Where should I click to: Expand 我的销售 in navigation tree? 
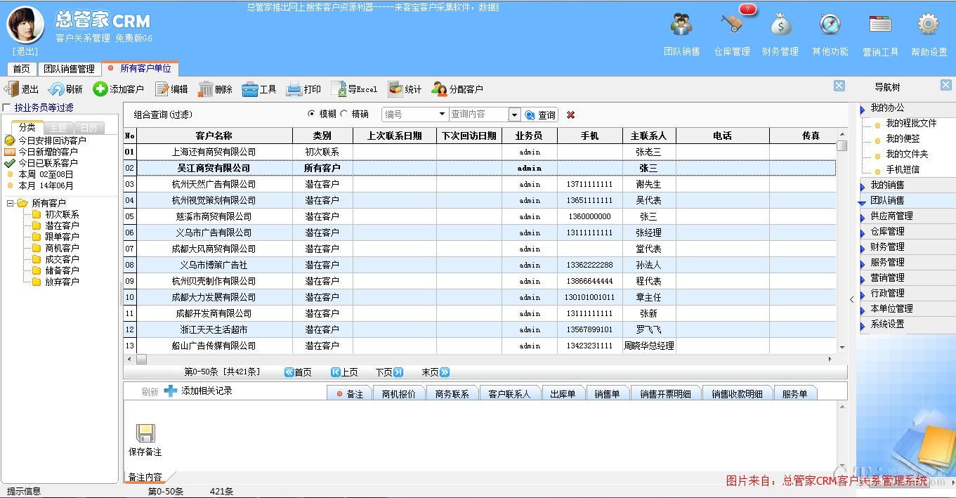(863, 185)
